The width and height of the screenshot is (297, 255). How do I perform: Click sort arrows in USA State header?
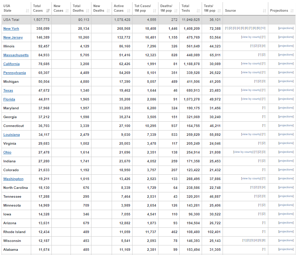[x=28, y=11]
